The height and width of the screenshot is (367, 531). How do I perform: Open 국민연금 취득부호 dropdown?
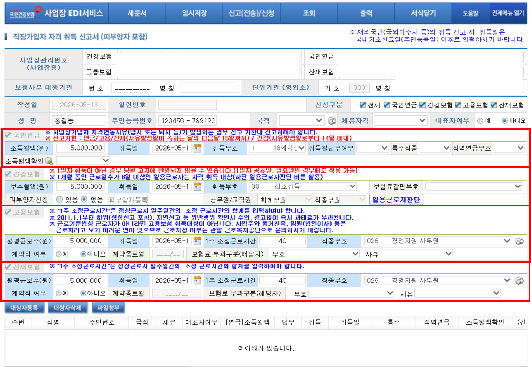(x=277, y=148)
